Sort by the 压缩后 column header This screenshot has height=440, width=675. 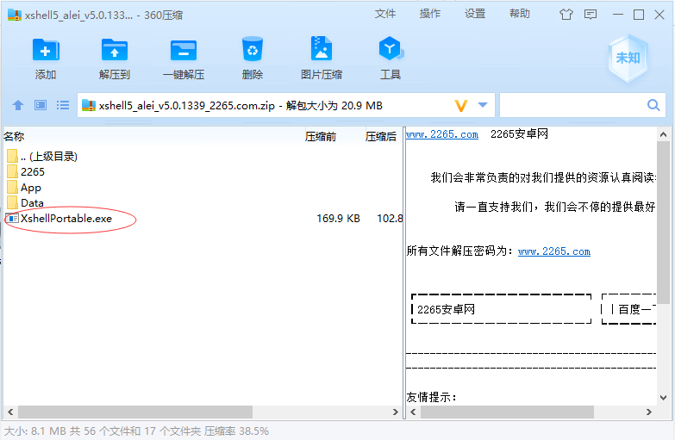380,137
